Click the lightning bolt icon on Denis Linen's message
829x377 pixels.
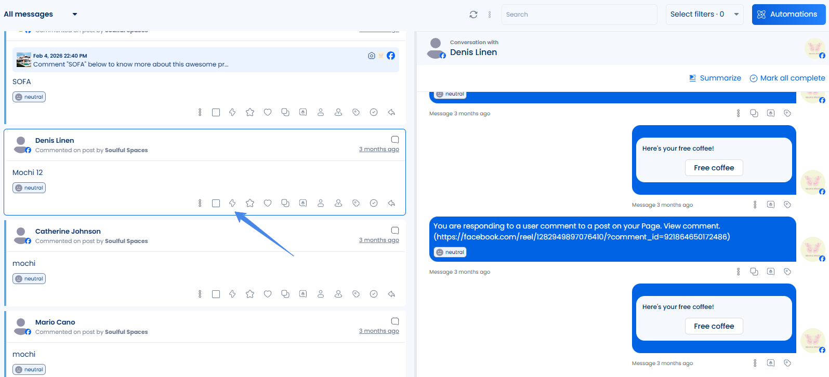click(x=232, y=203)
